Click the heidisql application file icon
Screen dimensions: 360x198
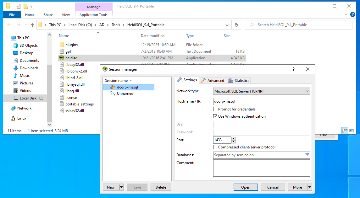click(62, 58)
